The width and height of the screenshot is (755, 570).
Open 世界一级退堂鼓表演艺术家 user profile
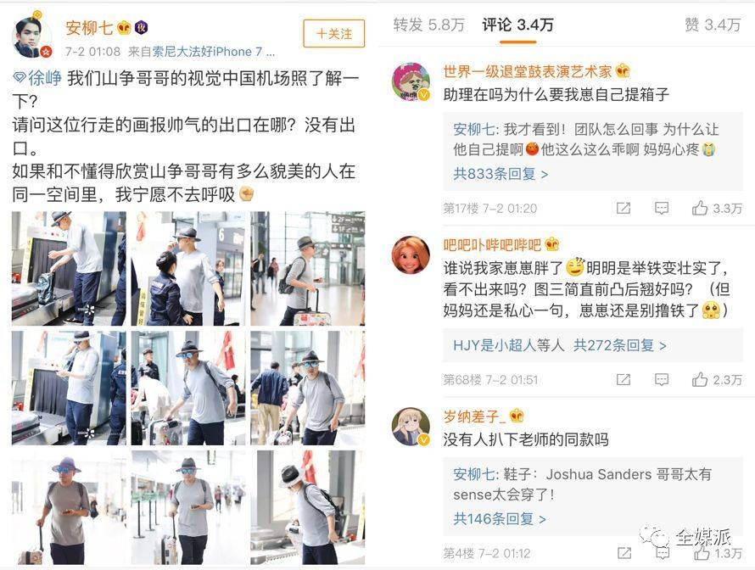point(528,72)
